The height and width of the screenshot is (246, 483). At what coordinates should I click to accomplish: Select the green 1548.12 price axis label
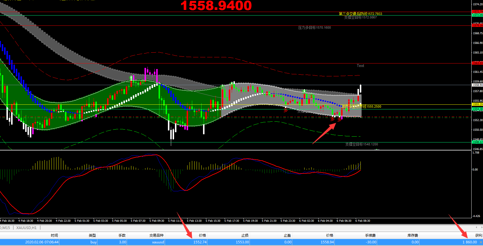[477, 142]
